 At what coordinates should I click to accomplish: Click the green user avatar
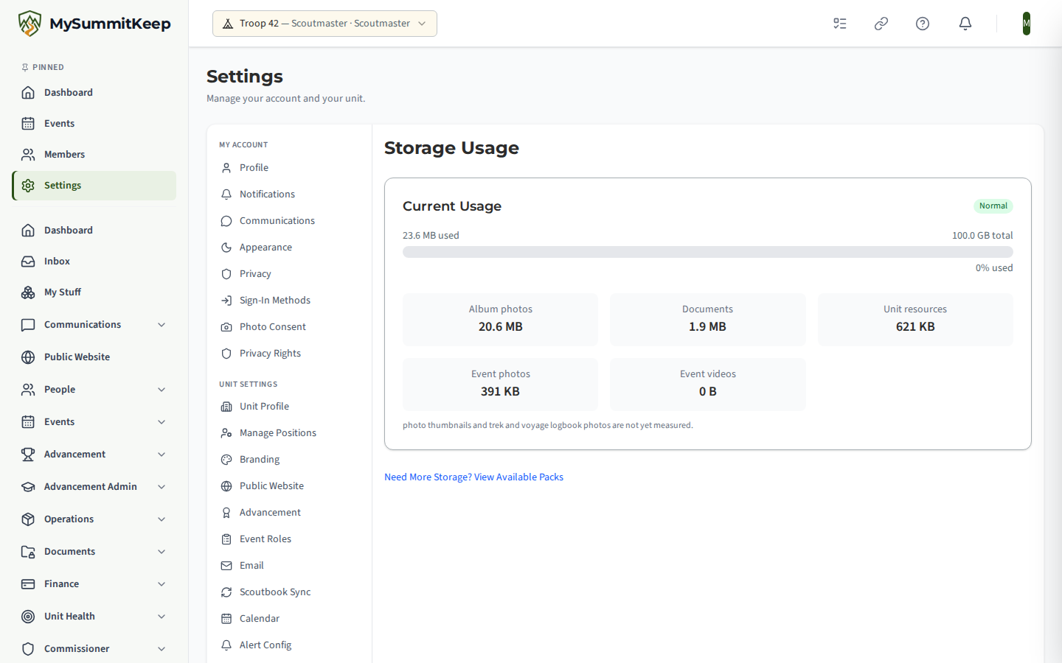1027,24
